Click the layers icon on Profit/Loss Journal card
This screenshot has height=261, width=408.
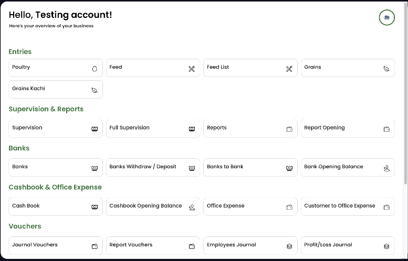pyautogui.click(x=386, y=246)
